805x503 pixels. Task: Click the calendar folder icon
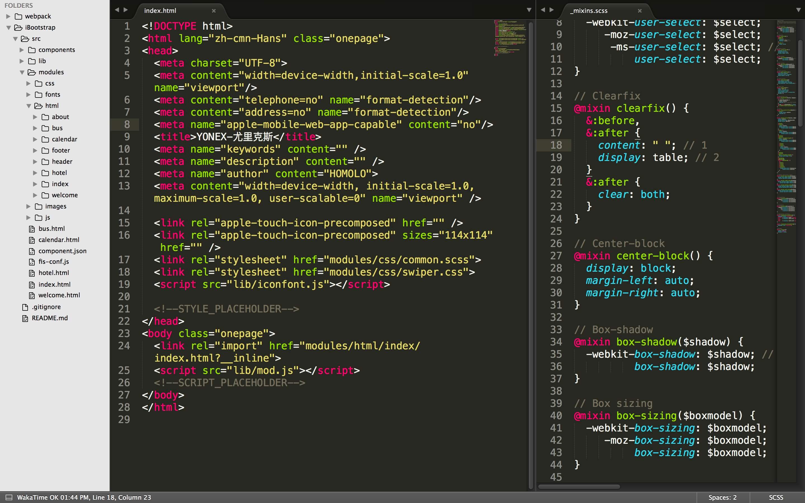tap(45, 139)
